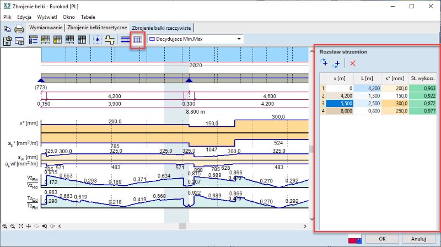Click the printer icon in the toolbar
The image size is (441, 247).
19,29
